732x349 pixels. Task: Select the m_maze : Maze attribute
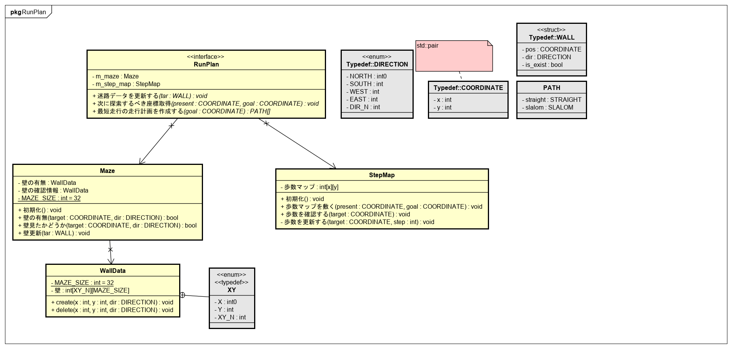[115, 76]
